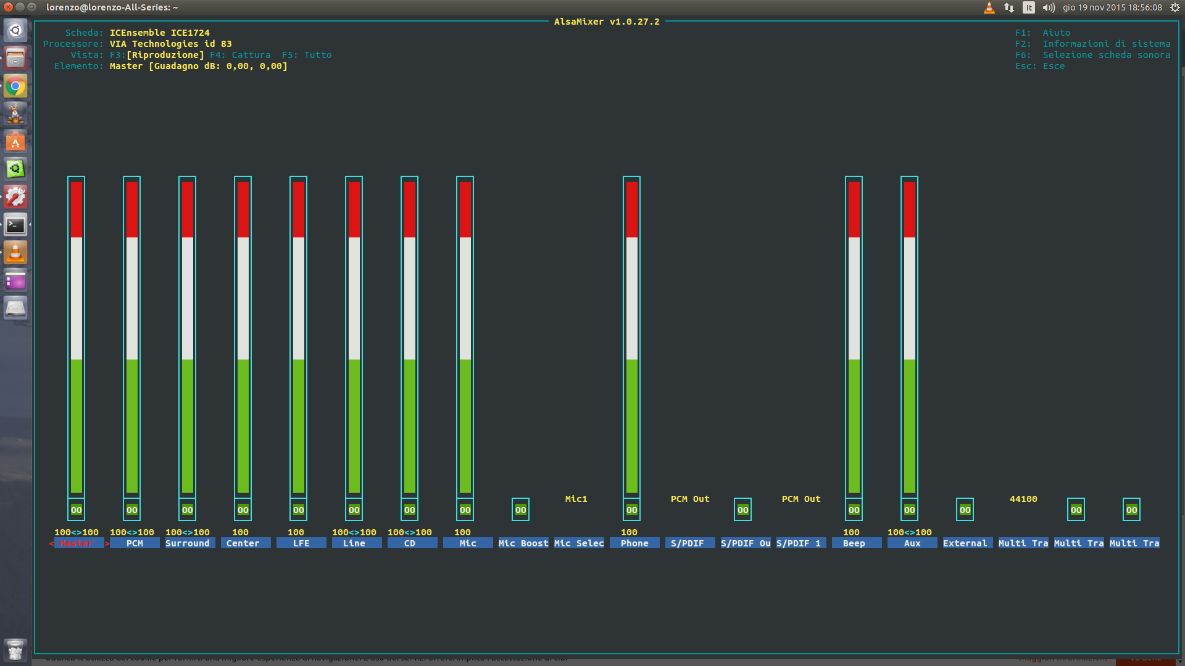Select the S/PDIF channel showing PCM Out
Screen dimensions: 1185x666
coord(689,543)
